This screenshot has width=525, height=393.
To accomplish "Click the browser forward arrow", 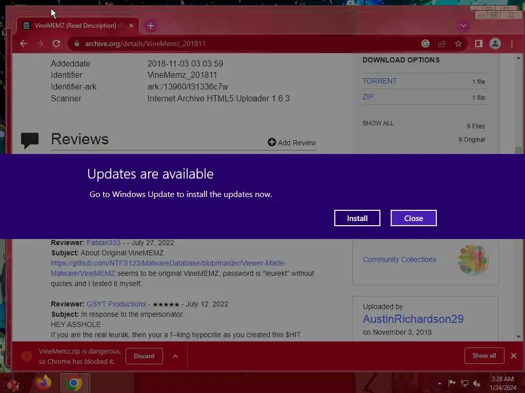I will point(40,44).
